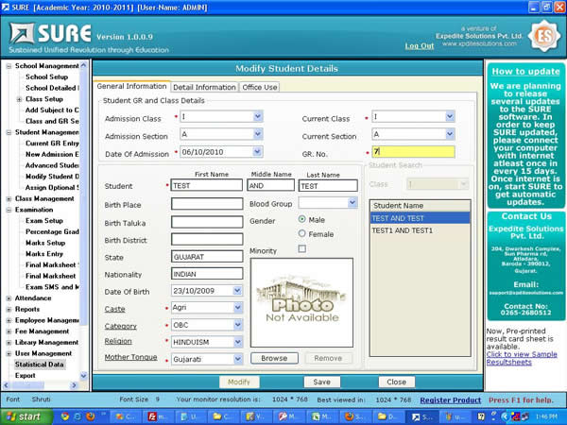Open Marks Entry in the tree
Viewport: 567px width, 425px height.
coord(44,254)
